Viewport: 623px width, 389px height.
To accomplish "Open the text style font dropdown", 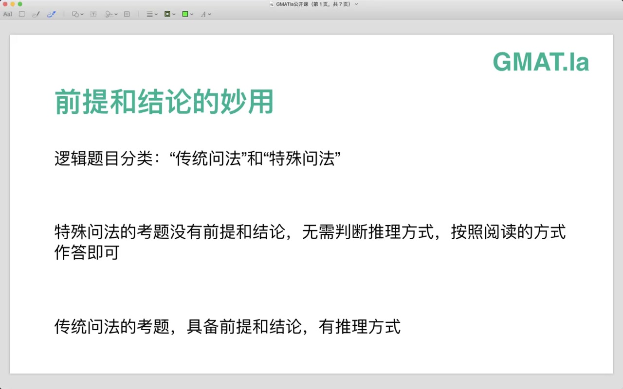I will click(x=206, y=14).
